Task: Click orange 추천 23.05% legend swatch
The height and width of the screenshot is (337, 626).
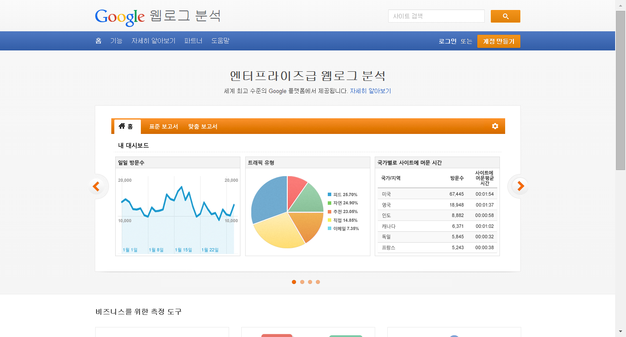Action: tap(330, 212)
